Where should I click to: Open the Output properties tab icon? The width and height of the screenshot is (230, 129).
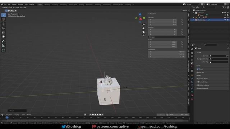pos(192,57)
